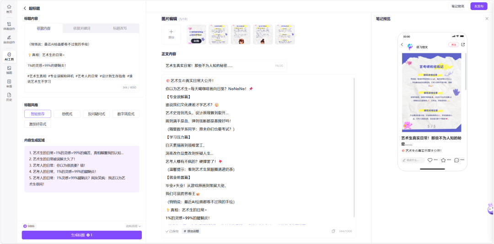This screenshot has width=494, height=244.
Task: Click the 已保存 status text
Action: pos(172,231)
